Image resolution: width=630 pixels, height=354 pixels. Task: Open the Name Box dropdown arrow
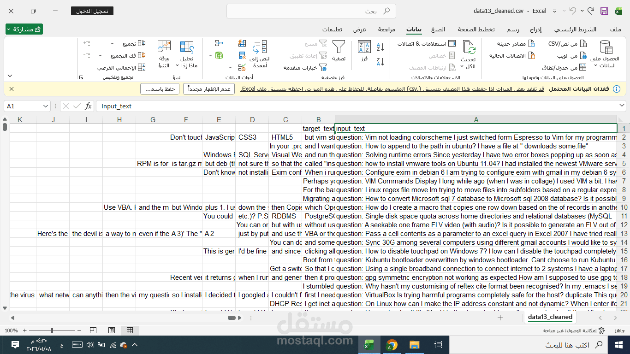pos(45,106)
